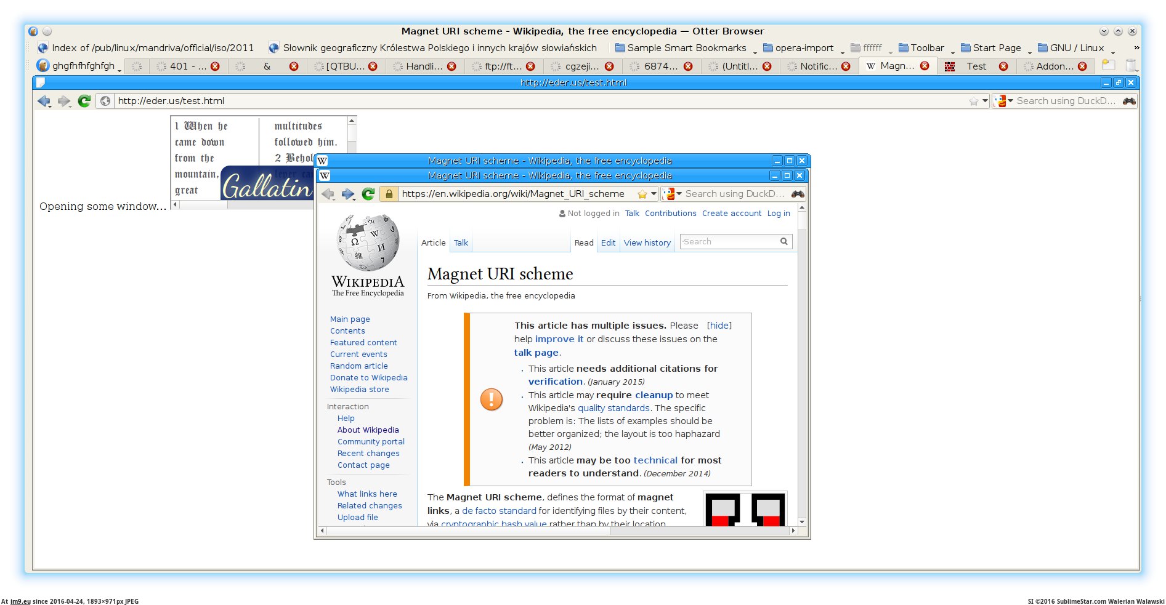Open Toolbar bookmarks folder

pyautogui.click(x=926, y=48)
